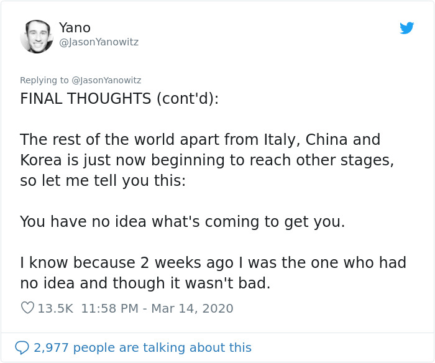Like the tweet with the heart icon
The height and width of the screenshot is (363, 435).
tap(27, 308)
